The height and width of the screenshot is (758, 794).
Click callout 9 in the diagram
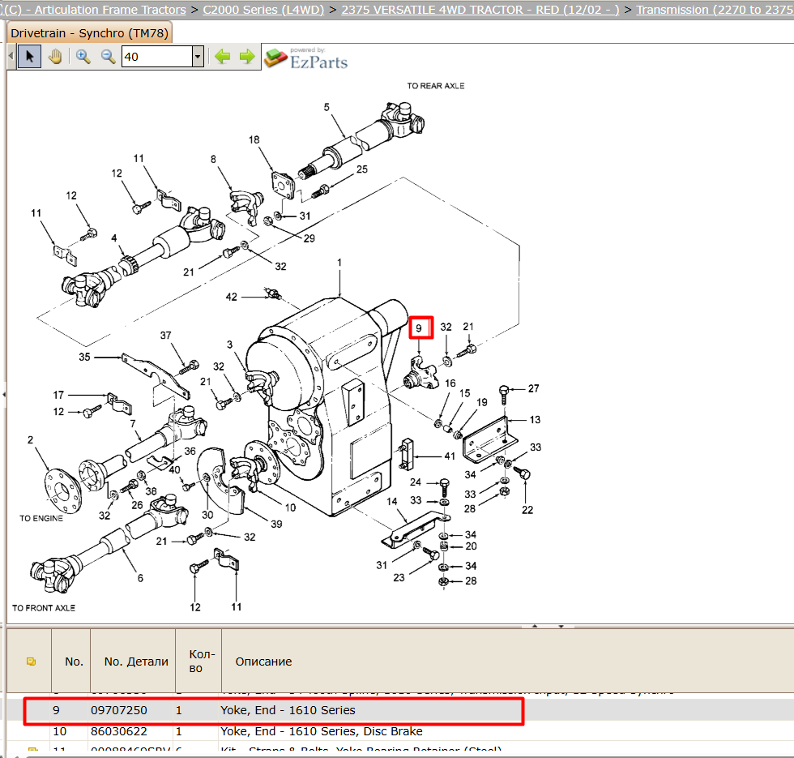tap(419, 328)
